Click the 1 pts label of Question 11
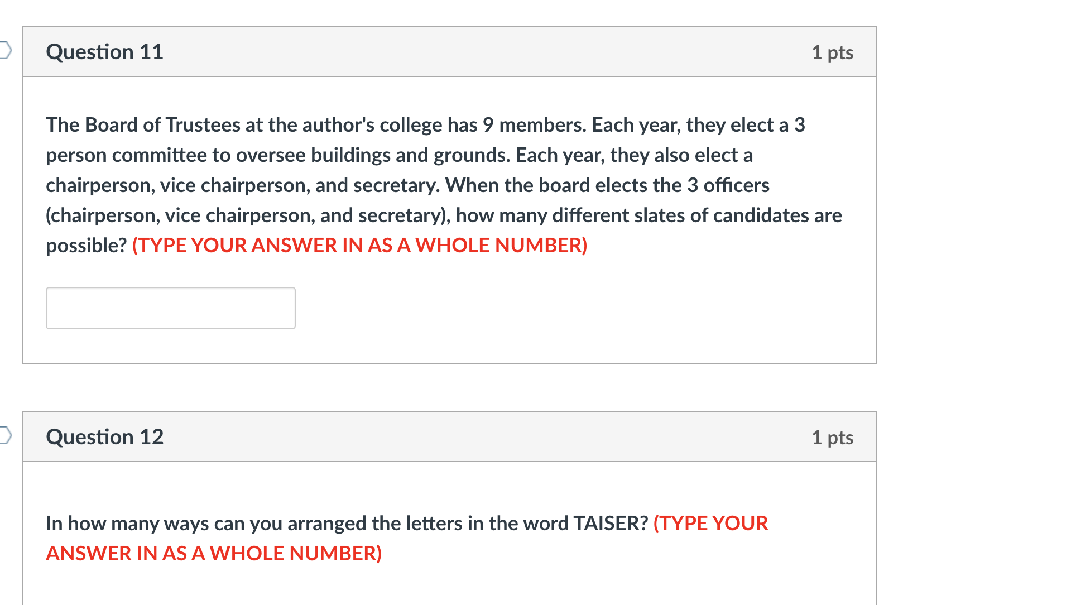Image resolution: width=1076 pixels, height=605 pixels. click(832, 52)
